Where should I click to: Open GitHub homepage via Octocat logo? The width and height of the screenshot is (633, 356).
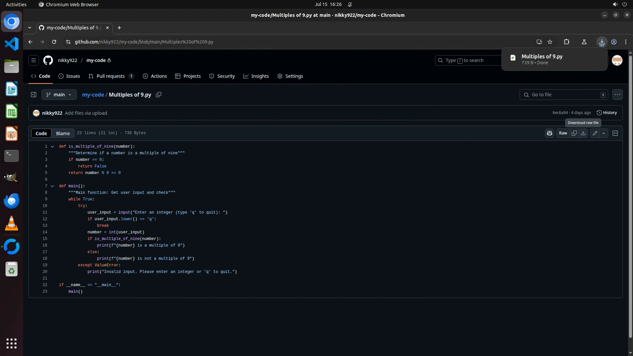coord(48,60)
